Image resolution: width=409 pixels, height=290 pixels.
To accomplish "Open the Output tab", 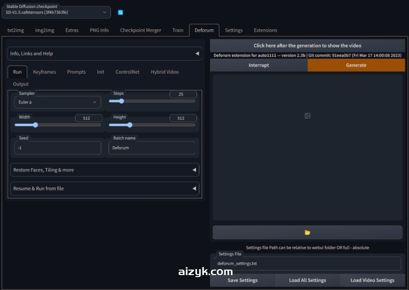I will tap(21, 84).
